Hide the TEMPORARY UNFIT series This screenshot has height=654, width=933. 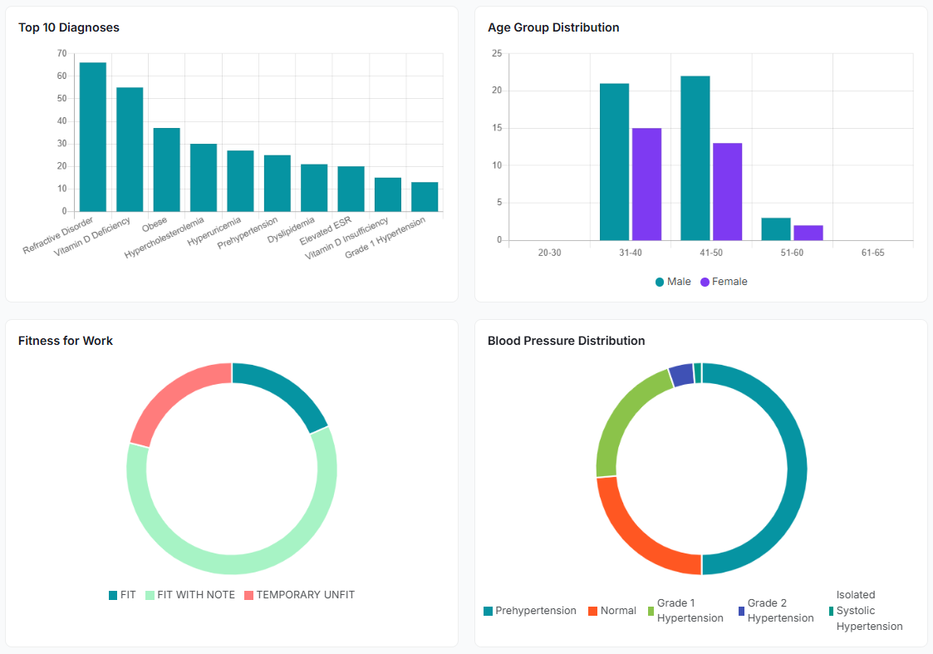coord(298,595)
